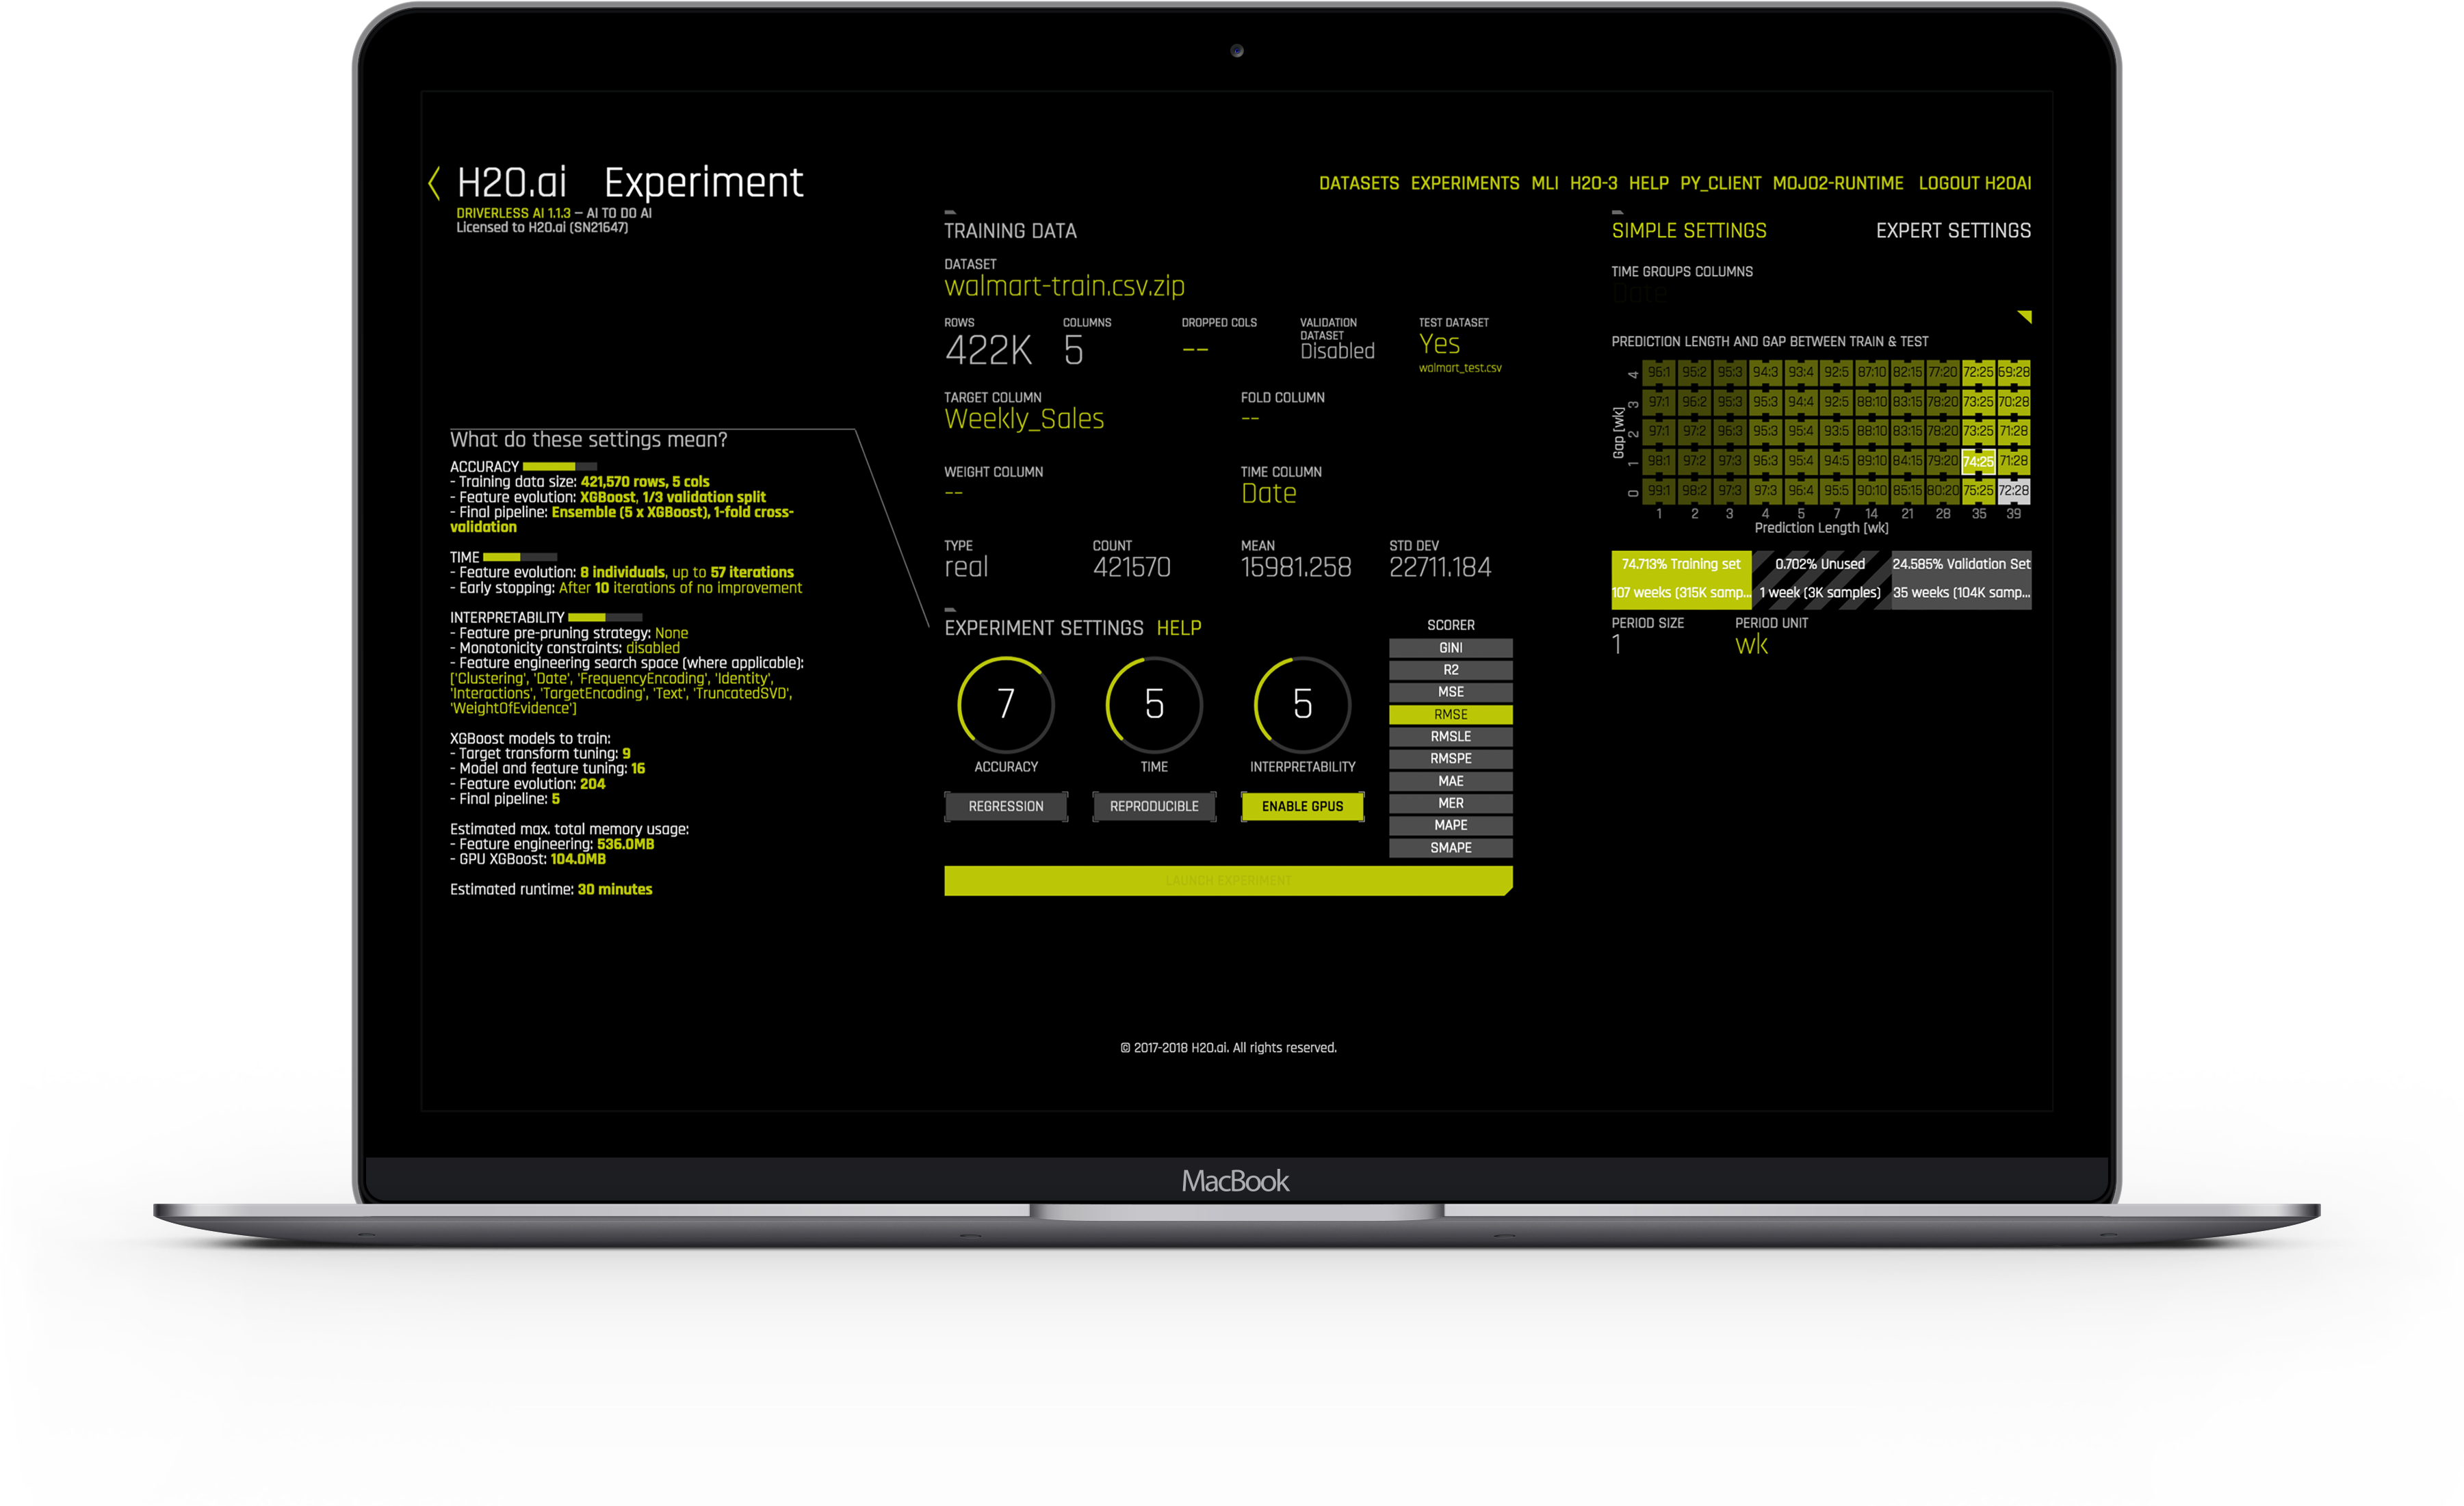This screenshot has height=1506, width=2464.
Task: Click the Test Dataset Yes value
Action: pos(1439,345)
